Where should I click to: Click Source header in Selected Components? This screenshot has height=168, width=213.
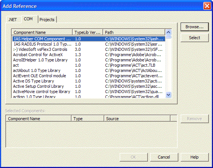point(137,119)
